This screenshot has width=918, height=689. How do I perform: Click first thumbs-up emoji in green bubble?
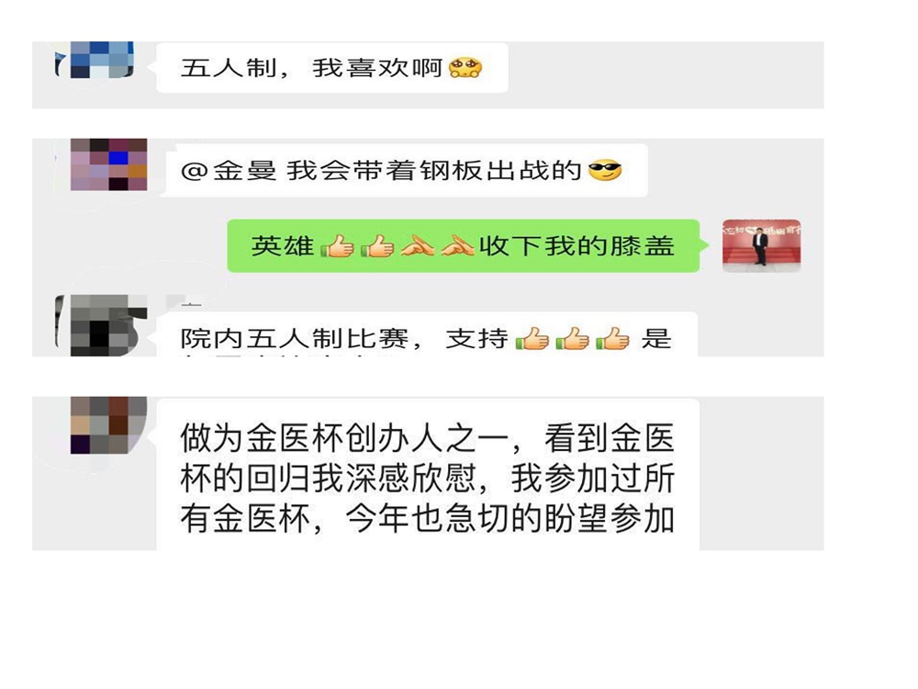[x=338, y=246]
